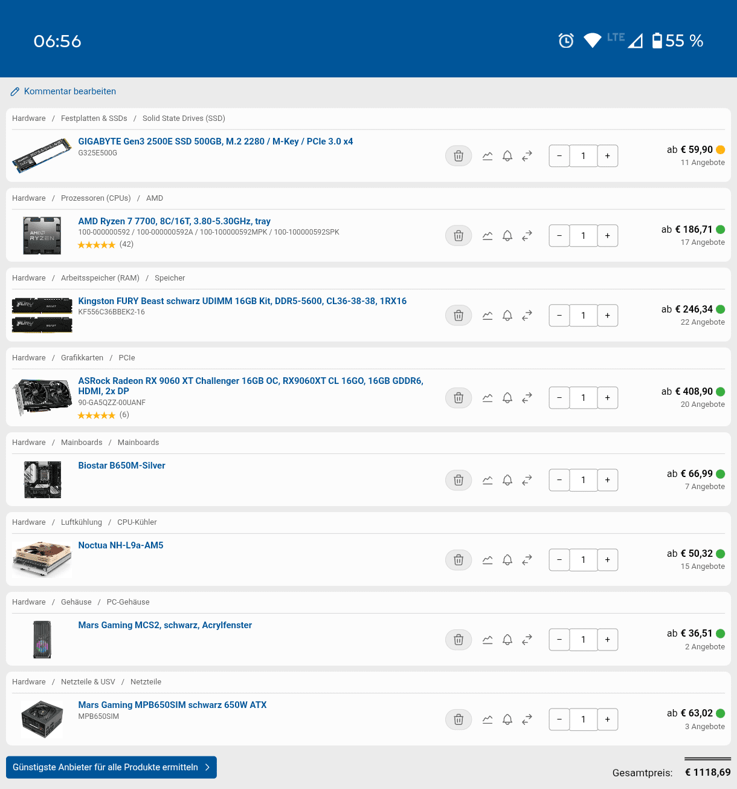Click exchange arrows for Kingston FURY Beast

coord(527,316)
